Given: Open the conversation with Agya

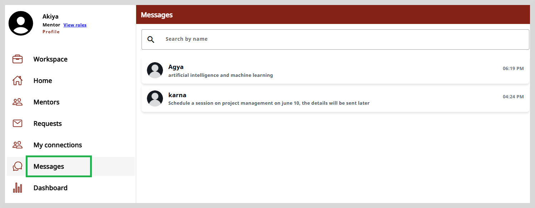Looking at the screenshot, I should pyautogui.click(x=335, y=70).
